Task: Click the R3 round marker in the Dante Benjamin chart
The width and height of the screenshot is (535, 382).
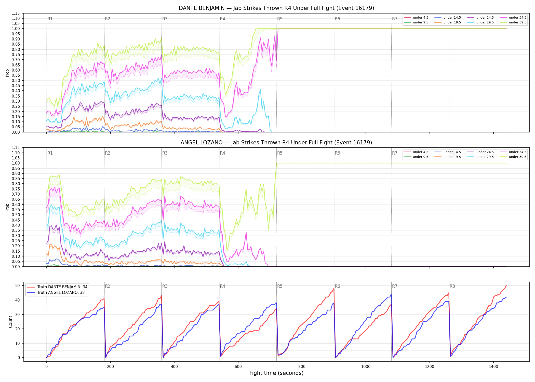Action: 165,19
